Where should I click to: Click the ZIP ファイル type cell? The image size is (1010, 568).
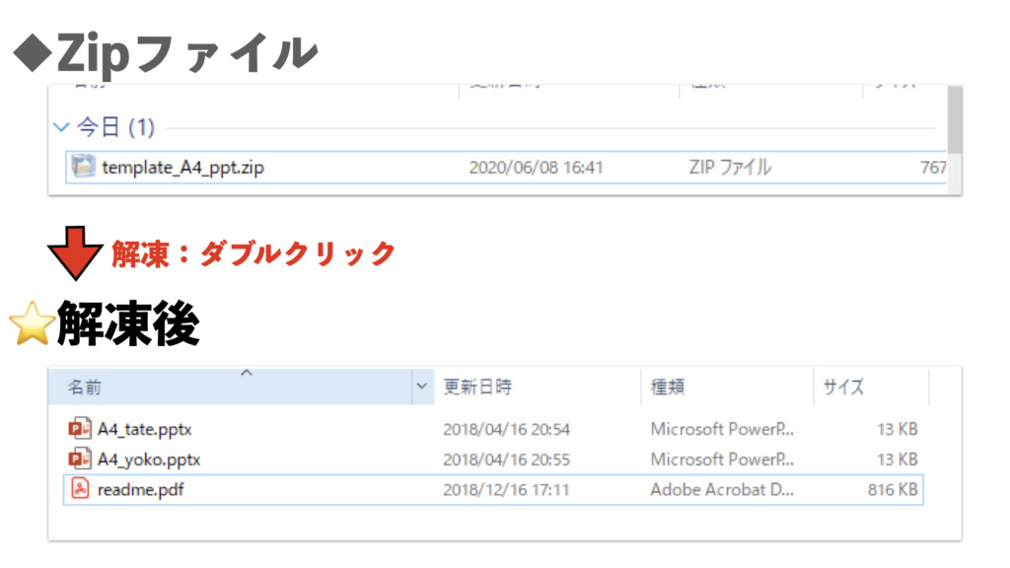pos(730,168)
